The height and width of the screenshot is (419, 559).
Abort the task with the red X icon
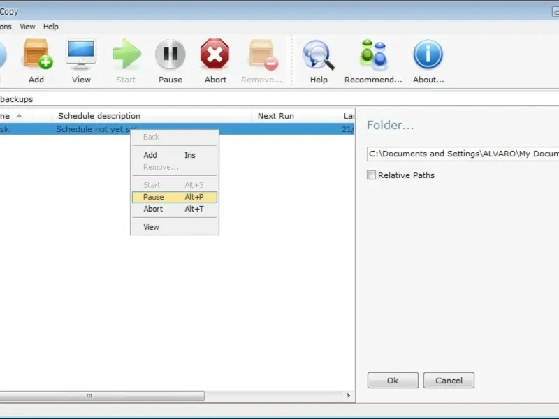coord(215,61)
